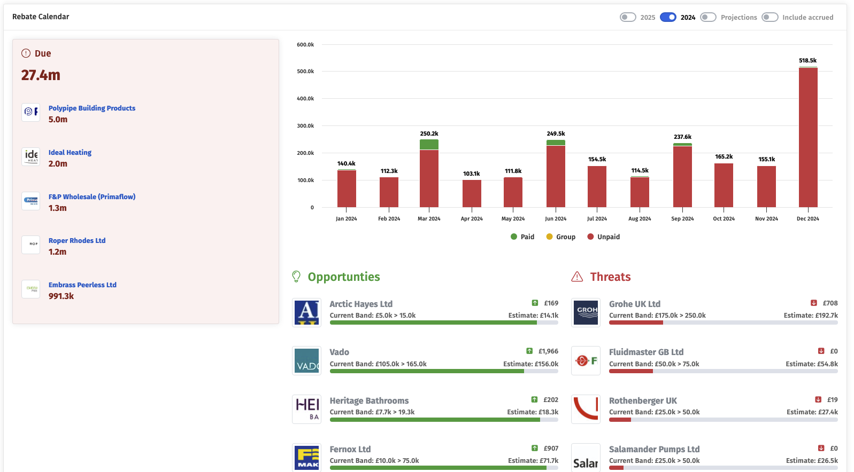This screenshot has width=854, height=472.
Task: Toggle the Unpaid series in chart legend
Action: pos(604,237)
